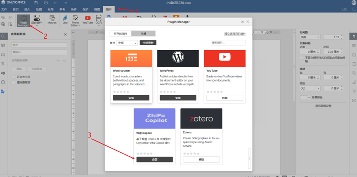Select the 可用的插件 available plugins tab
357x177 pixels.
pos(121,34)
